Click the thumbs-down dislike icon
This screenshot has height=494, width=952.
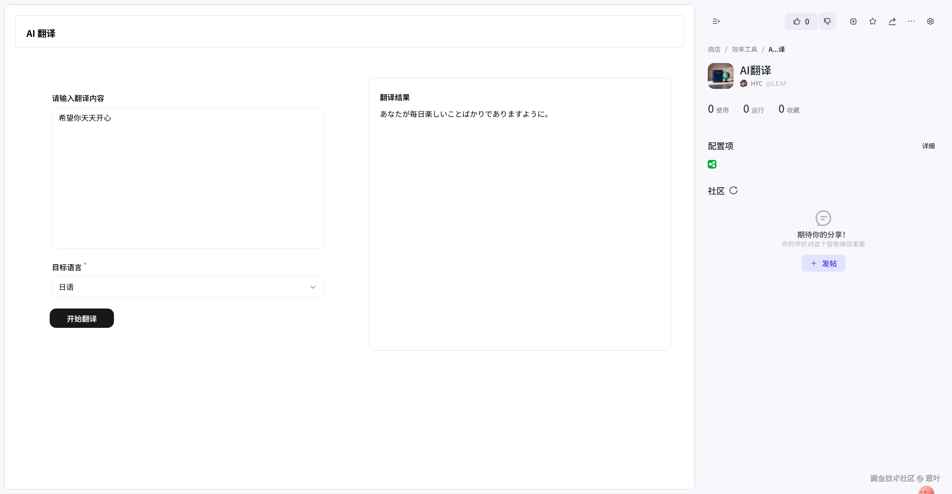[827, 21]
